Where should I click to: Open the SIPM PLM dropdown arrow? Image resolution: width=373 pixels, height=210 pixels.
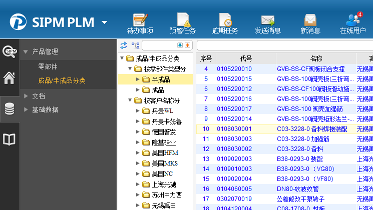pyautogui.click(x=104, y=22)
